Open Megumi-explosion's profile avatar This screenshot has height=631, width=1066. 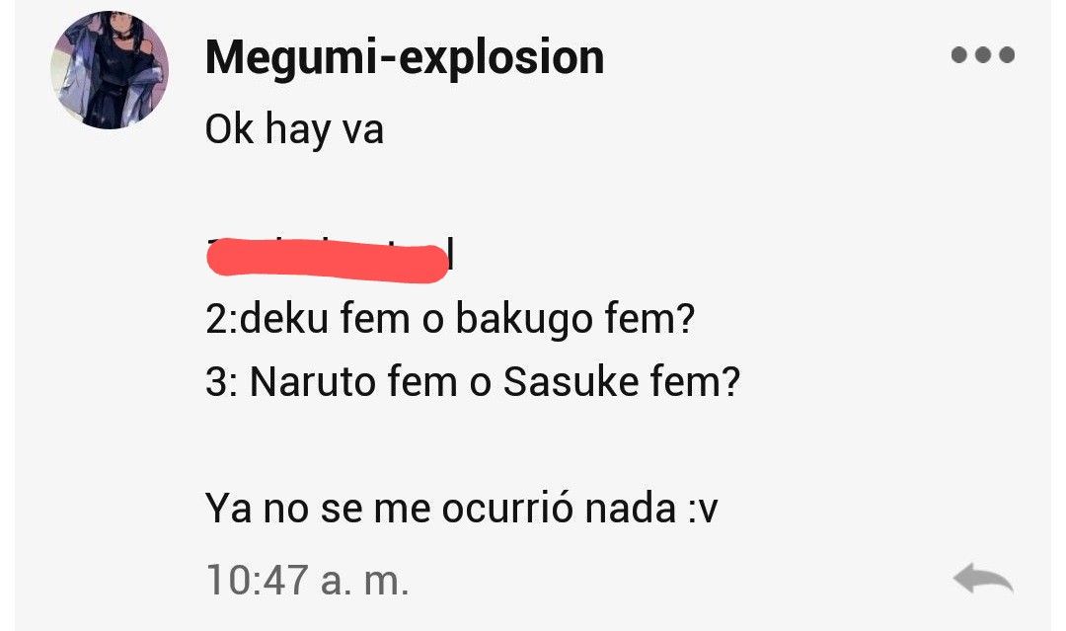[110, 70]
